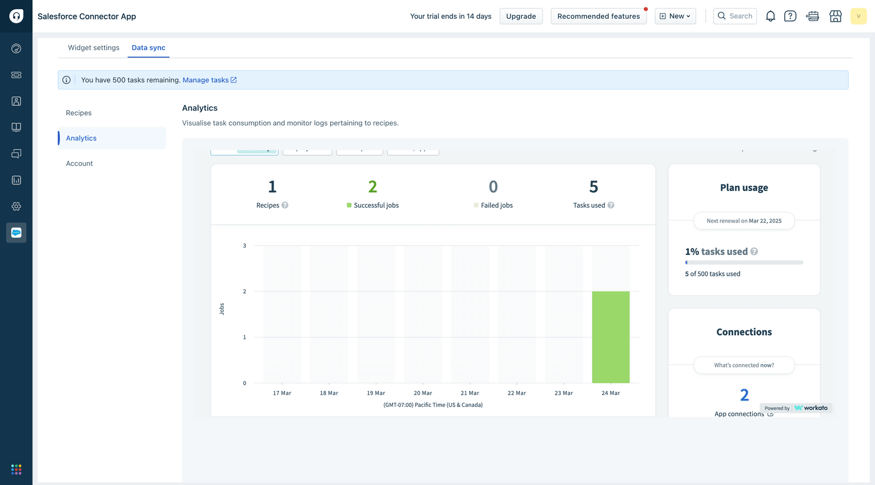Viewport: 875px width, 485px height.
Task: Click the '5 of 500 tasks used' text
Action: (x=713, y=274)
